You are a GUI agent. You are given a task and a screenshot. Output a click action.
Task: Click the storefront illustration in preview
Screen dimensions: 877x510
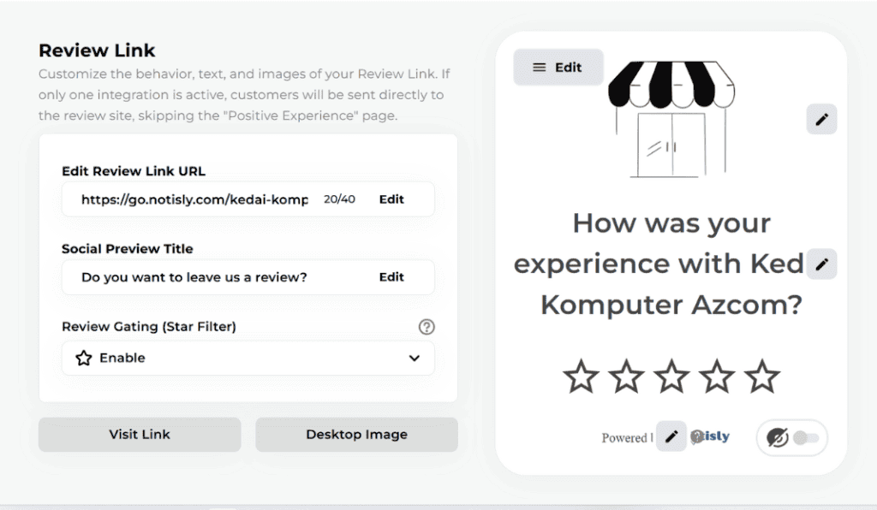coord(671,118)
